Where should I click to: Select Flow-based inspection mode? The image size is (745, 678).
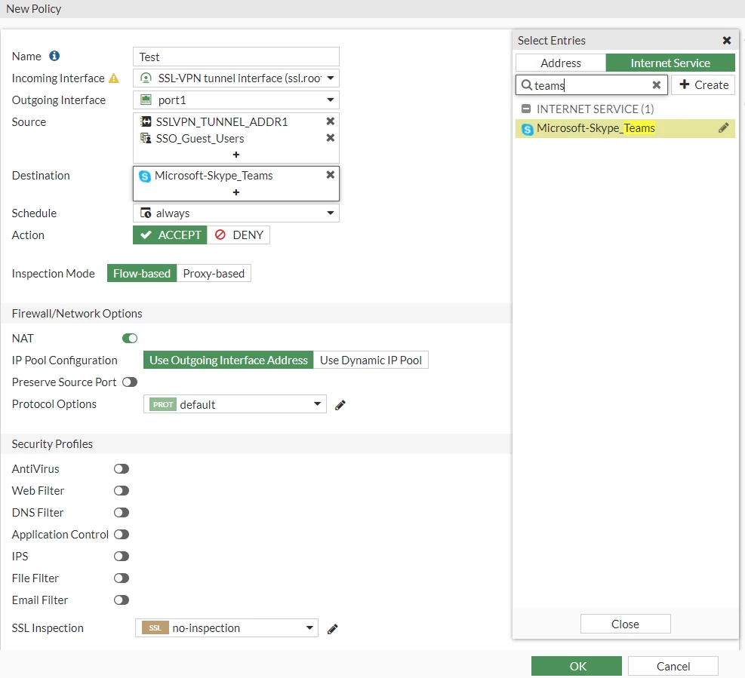pos(142,274)
